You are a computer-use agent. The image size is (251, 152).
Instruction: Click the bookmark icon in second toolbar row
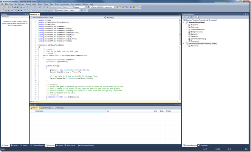(31, 11)
